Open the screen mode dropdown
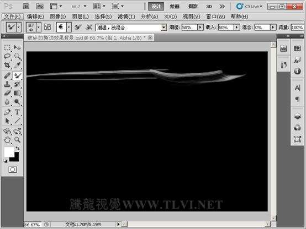 (117, 7)
